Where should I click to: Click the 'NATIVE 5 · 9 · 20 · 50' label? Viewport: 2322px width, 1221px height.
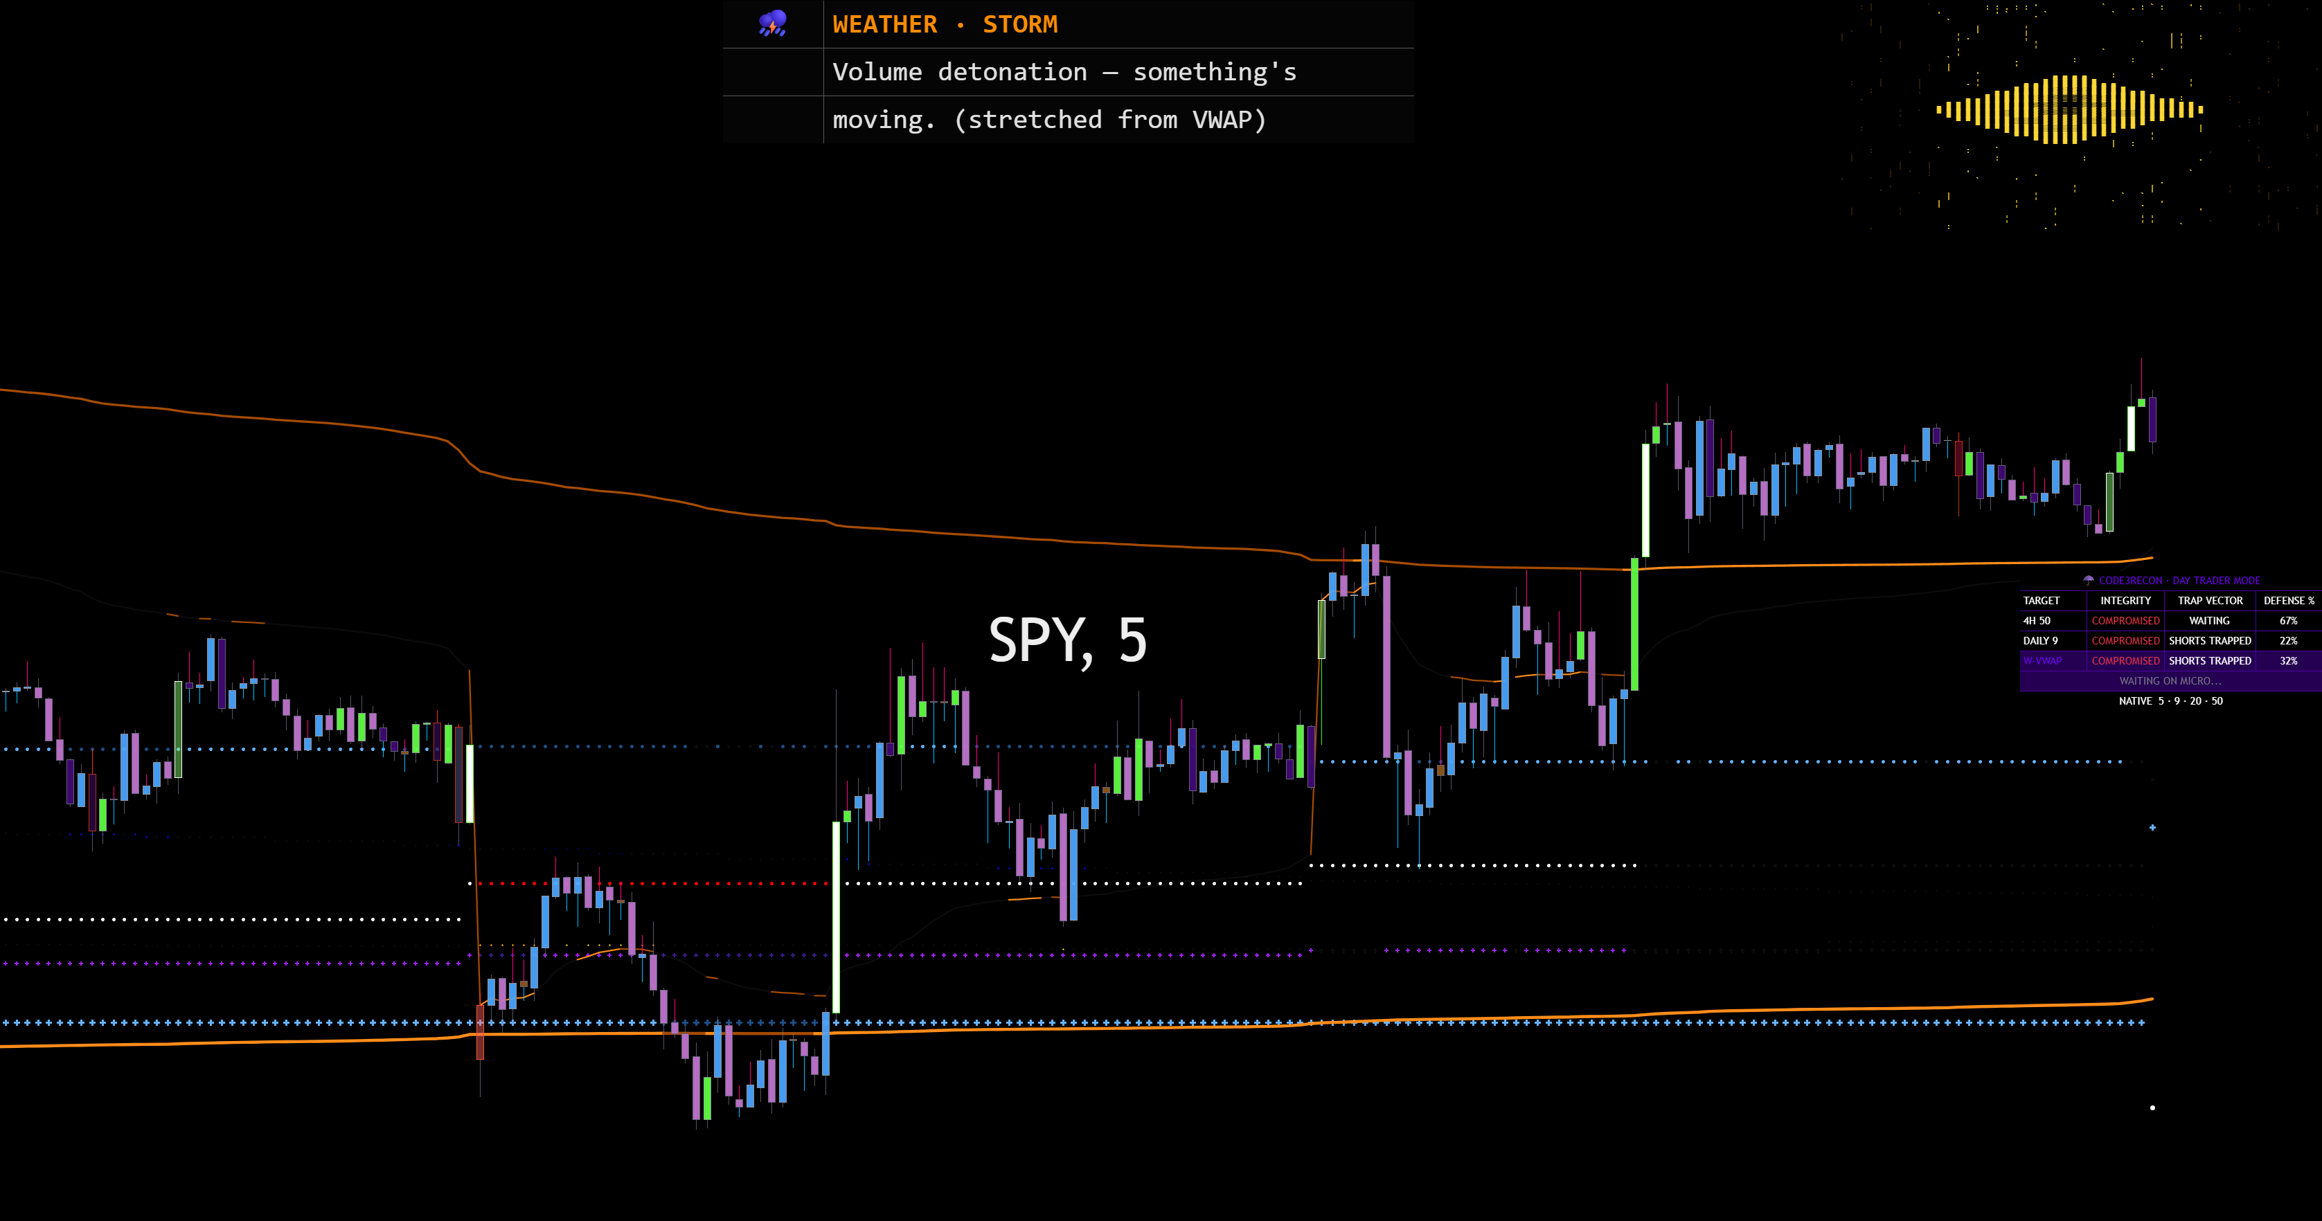tap(2170, 701)
